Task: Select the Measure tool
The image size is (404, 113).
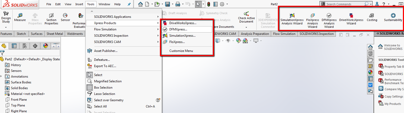Action: (20, 17)
